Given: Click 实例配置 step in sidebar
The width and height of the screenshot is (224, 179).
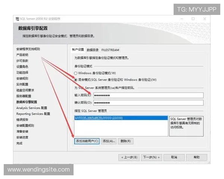Looking at the screenshot, I should [x=22, y=84].
